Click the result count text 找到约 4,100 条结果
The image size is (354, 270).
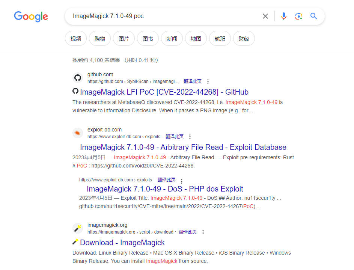pos(96,60)
